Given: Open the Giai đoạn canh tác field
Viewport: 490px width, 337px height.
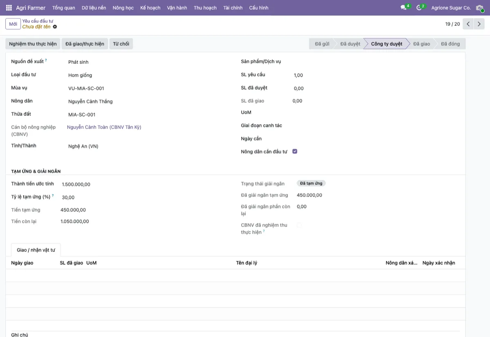Looking at the screenshot, I should (x=376, y=126).
